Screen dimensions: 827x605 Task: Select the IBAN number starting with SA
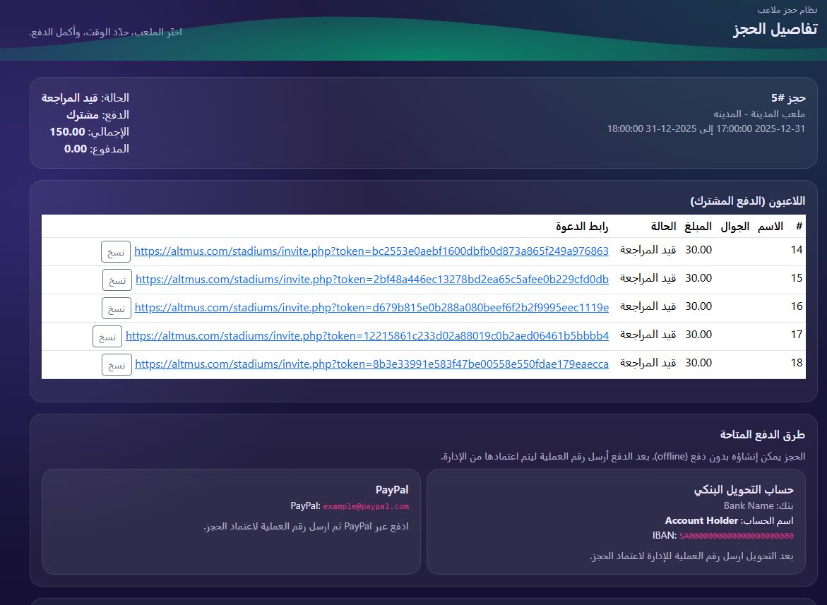[737, 536]
